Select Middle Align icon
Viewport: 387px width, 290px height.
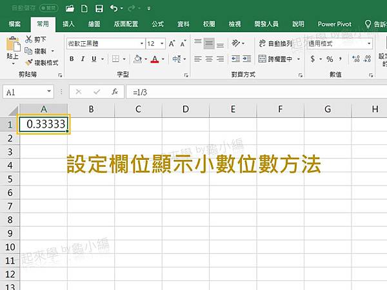(209, 44)
